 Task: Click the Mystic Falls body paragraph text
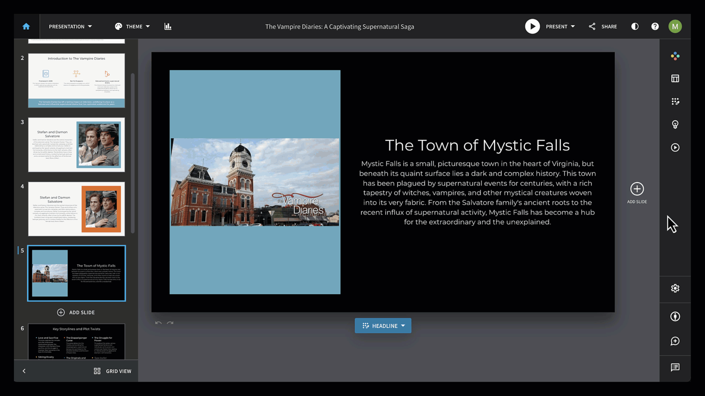click(477, 193)
